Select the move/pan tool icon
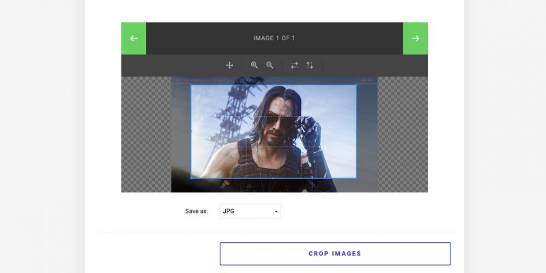The image size is (546, 273). point(230,65)
